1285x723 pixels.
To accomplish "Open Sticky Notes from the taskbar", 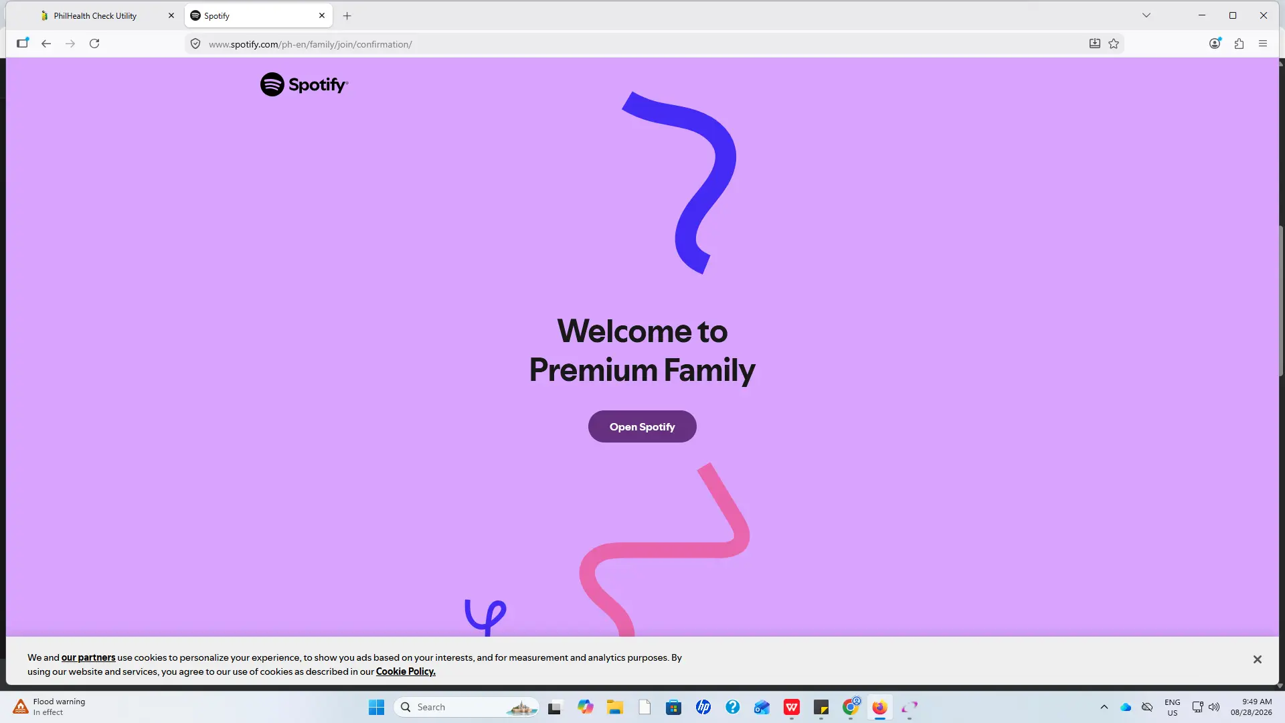I will [821, 707].
